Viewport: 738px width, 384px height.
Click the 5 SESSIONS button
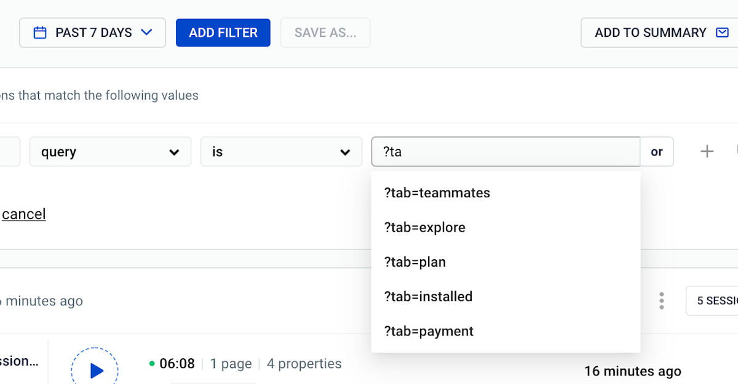[712, 301]
